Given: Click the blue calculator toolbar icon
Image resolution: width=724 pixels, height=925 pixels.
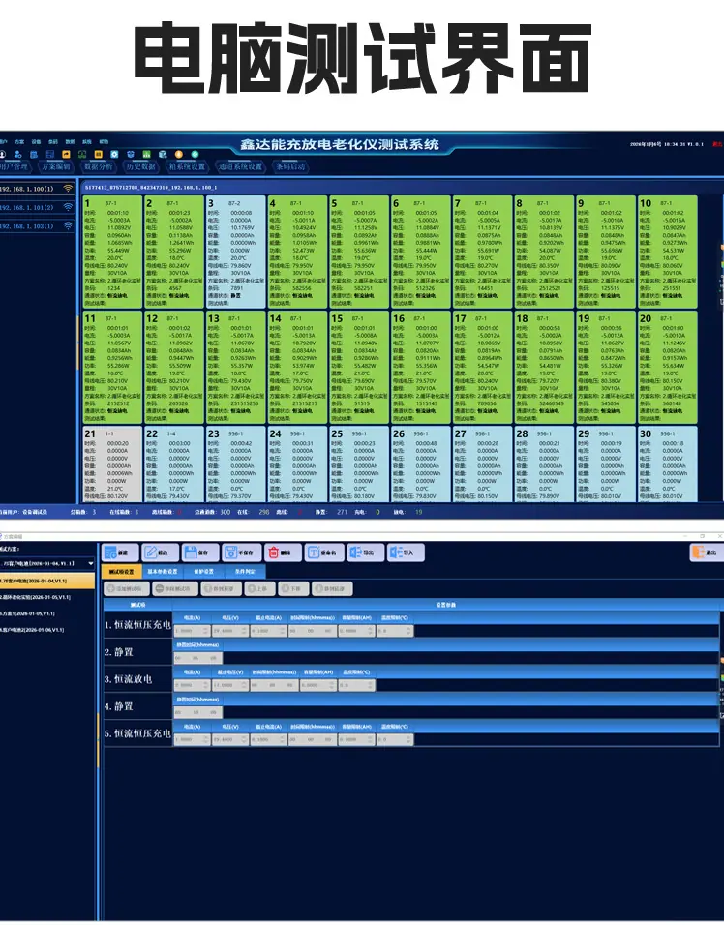Looking at the screenshot, I should [x=34, y=155].
